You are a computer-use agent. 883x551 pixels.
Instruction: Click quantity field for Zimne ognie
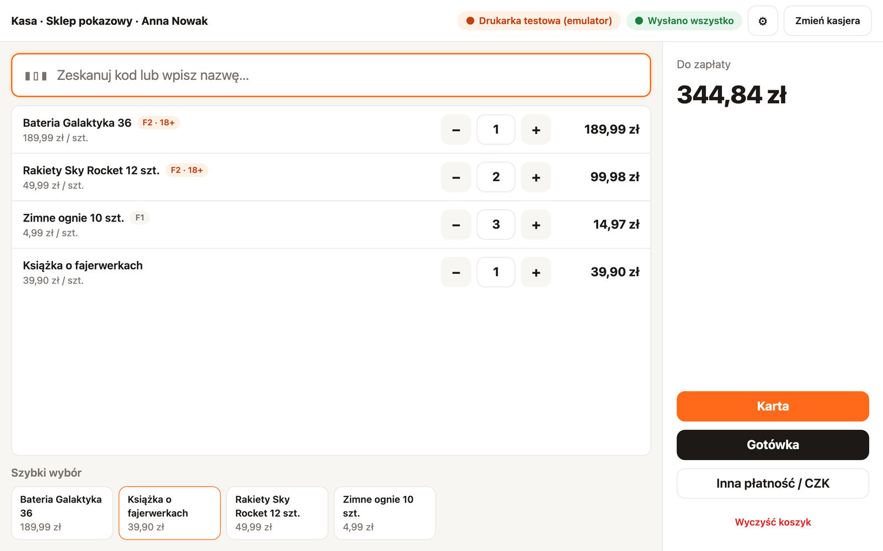[496, 224]
